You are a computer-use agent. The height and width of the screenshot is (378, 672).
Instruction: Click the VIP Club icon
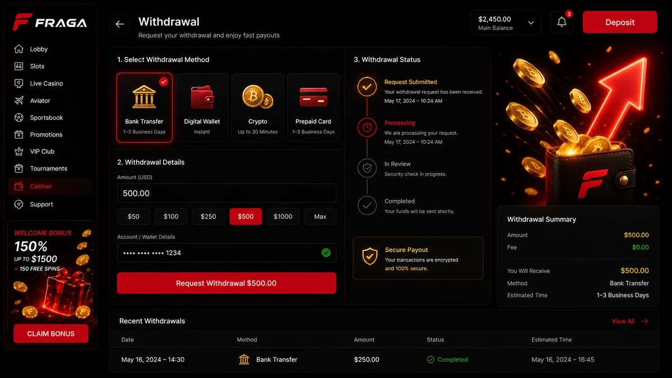(x=19, y=151)
